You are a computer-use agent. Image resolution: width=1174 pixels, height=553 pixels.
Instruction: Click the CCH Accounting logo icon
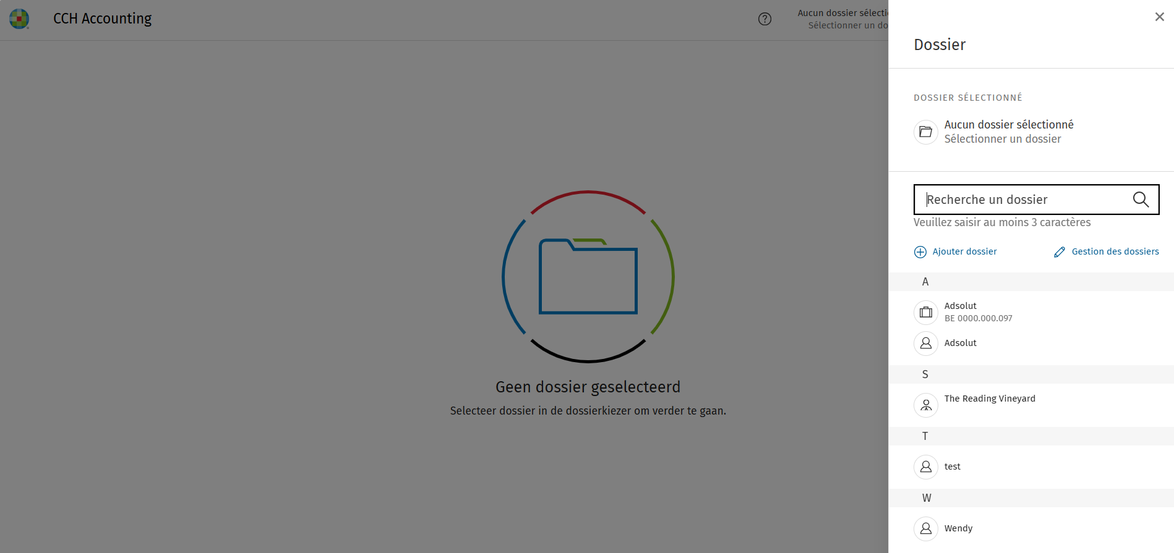pos(19,19)
